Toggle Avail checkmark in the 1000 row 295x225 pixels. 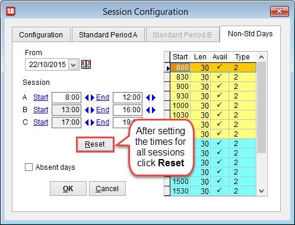pos(220,106)
